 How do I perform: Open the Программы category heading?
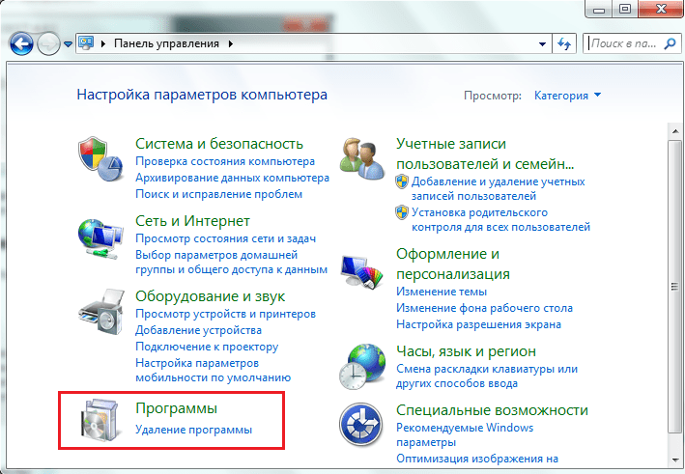coord(176,408)
